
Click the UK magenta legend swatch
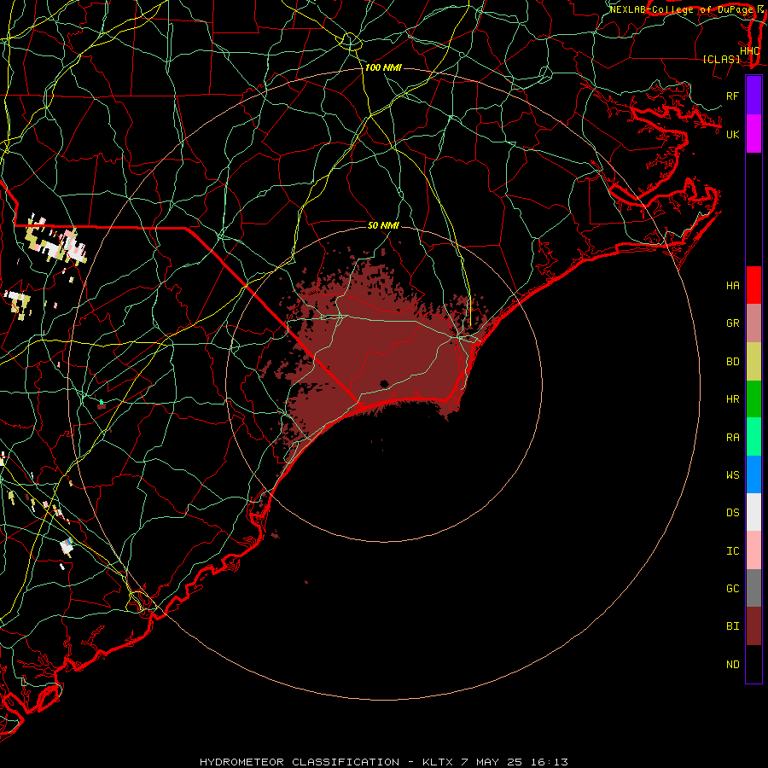[x=753, y=134]
